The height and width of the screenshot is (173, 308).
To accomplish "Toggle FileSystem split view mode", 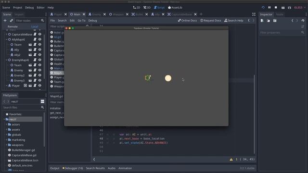I will coord(42,101).
